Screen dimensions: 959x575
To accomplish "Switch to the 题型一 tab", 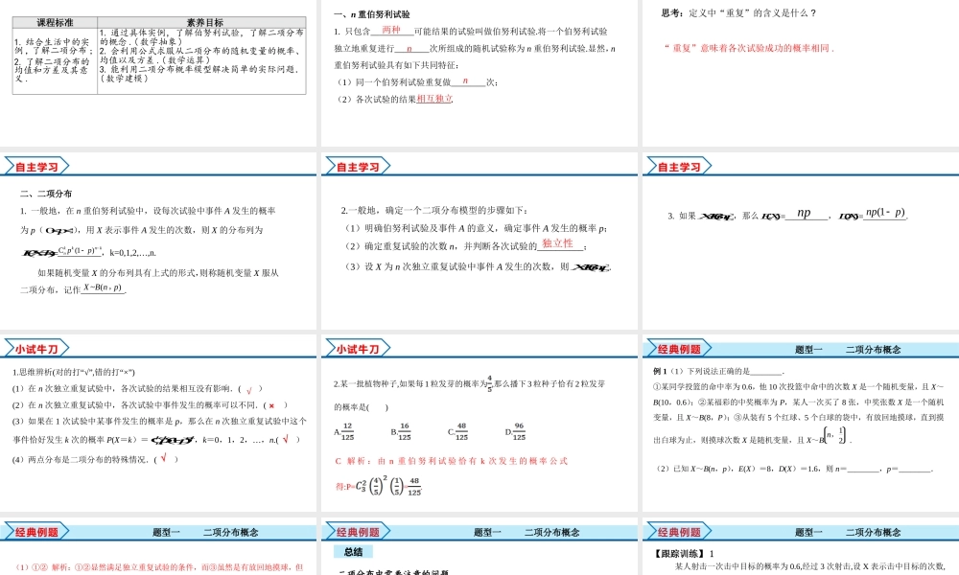I will [810, 348].
